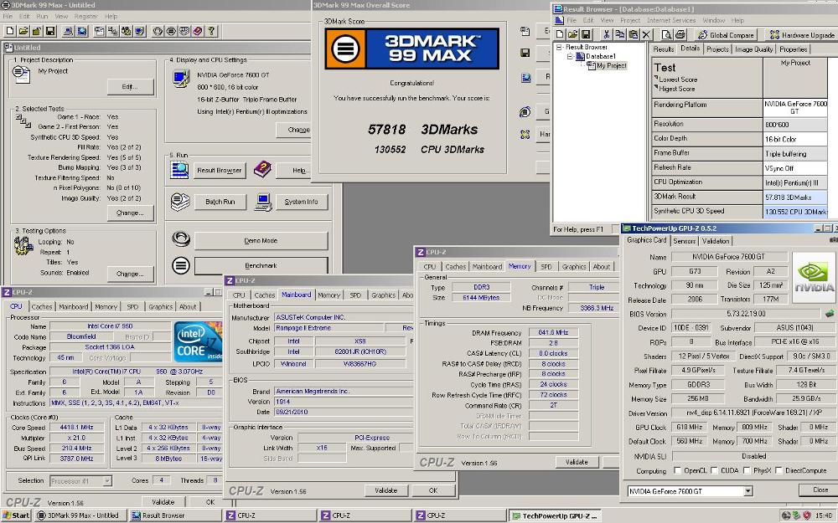The height and width of the screenshot is (523, 838).
Task: Click the Core Speed value field in CPU-Z
Action: [76, 428]
